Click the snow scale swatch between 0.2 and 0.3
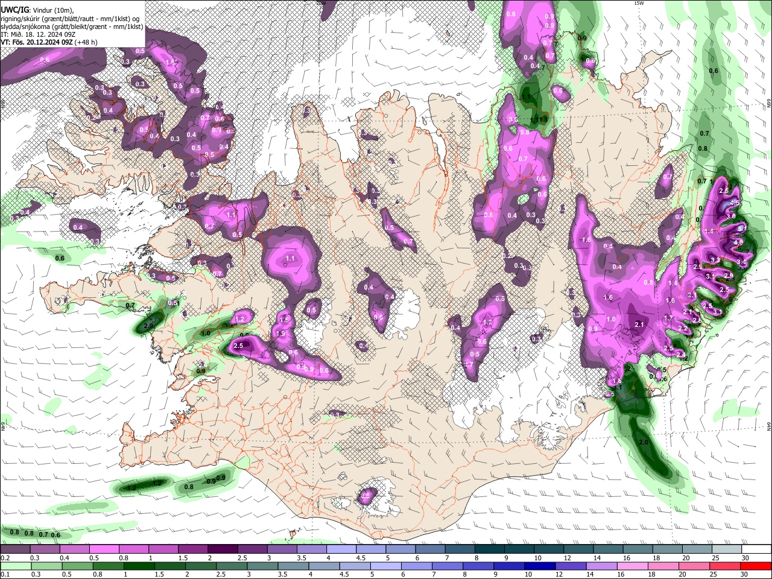This screenshot has width=772, height=579. (x=15, y=549)
